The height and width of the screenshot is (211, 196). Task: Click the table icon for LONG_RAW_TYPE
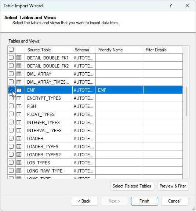(x=19, y=171)
